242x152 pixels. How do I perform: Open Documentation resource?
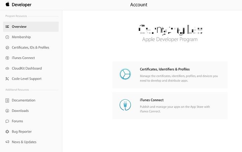24,100
